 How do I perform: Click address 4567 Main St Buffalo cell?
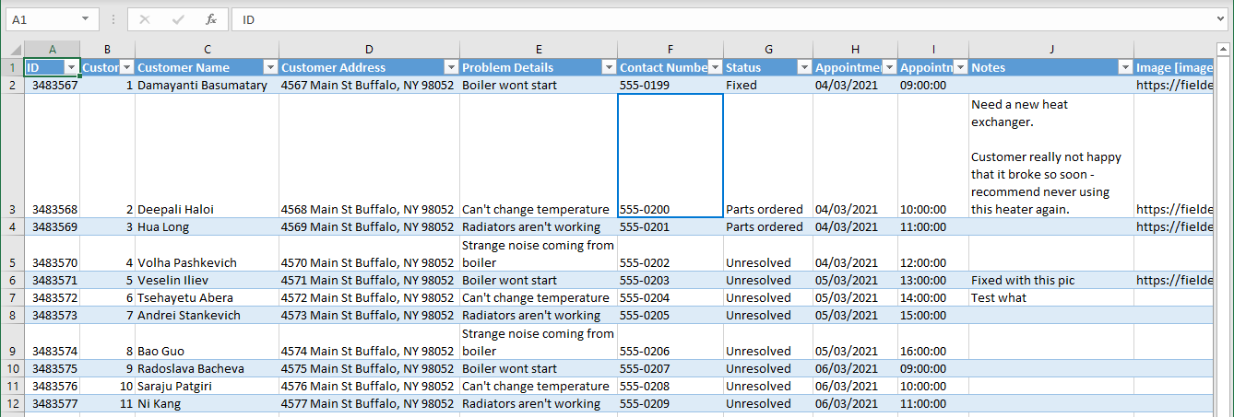tap(369, 85)
